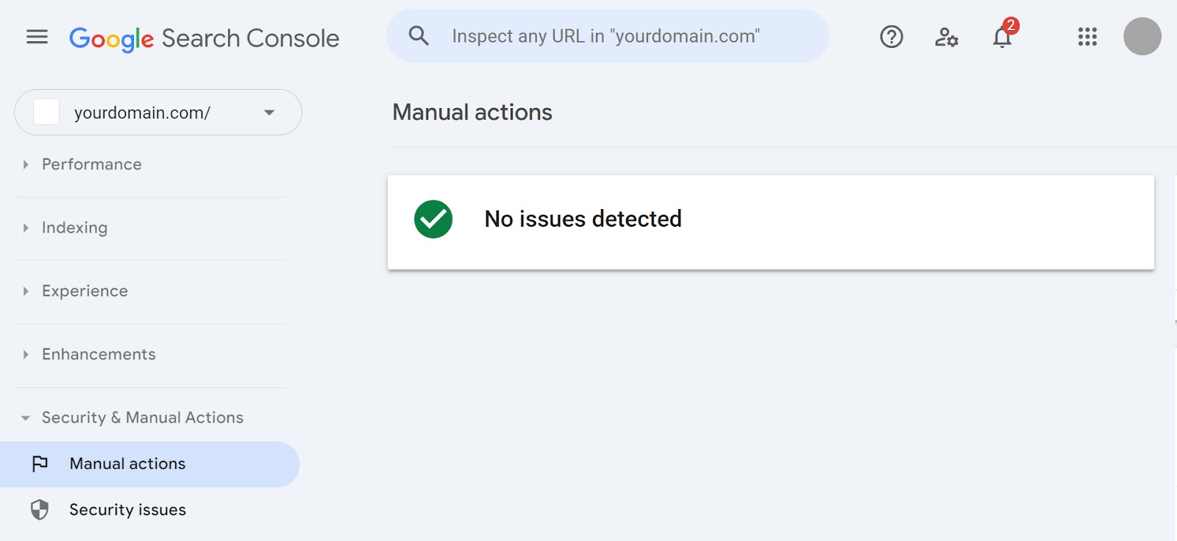Click the Manual actions flag icon
Screen dimensions: 1177x541
41,464
